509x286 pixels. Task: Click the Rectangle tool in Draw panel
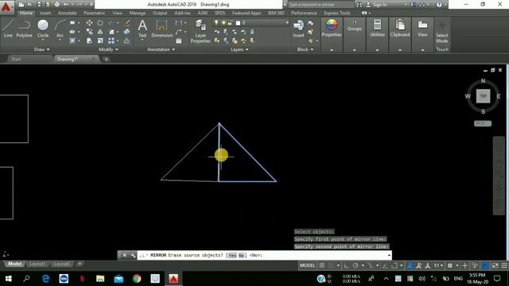click(x=72, y=23)
